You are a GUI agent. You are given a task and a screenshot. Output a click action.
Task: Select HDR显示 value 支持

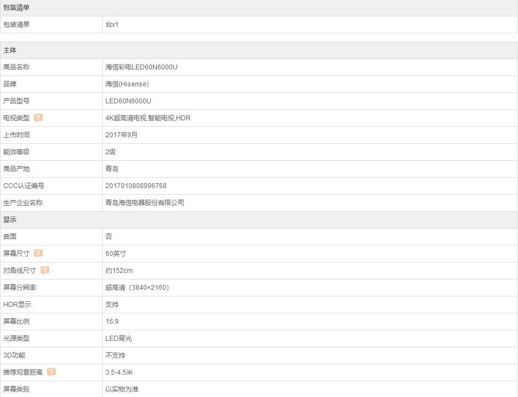[x=112, y=304]
